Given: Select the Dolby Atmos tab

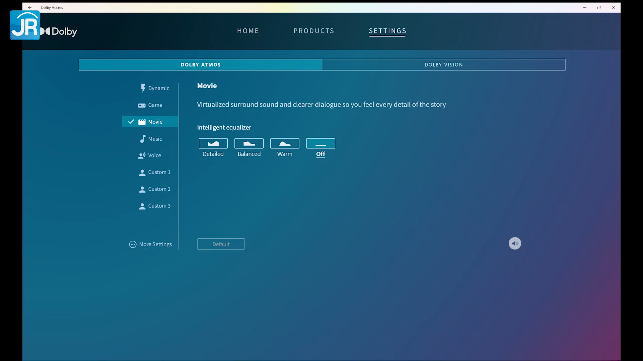Looking at the screenshot, I should click(x=201, y=65).
